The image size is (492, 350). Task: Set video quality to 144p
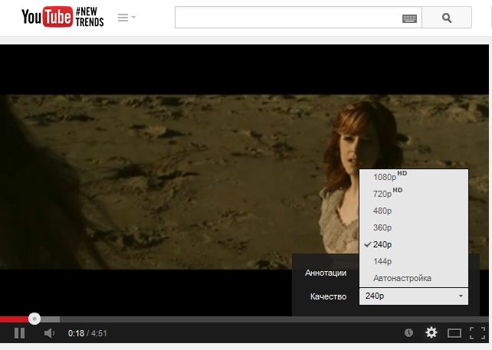(382, 261)
